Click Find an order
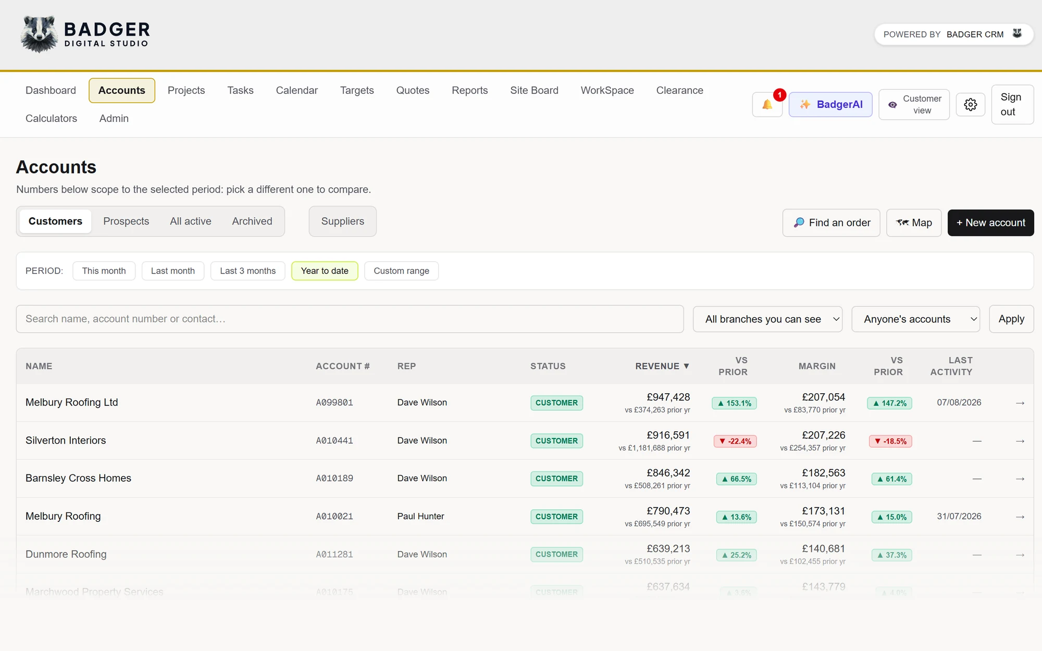The height and width of the screenshot is (651, 1042). point(831,223)
